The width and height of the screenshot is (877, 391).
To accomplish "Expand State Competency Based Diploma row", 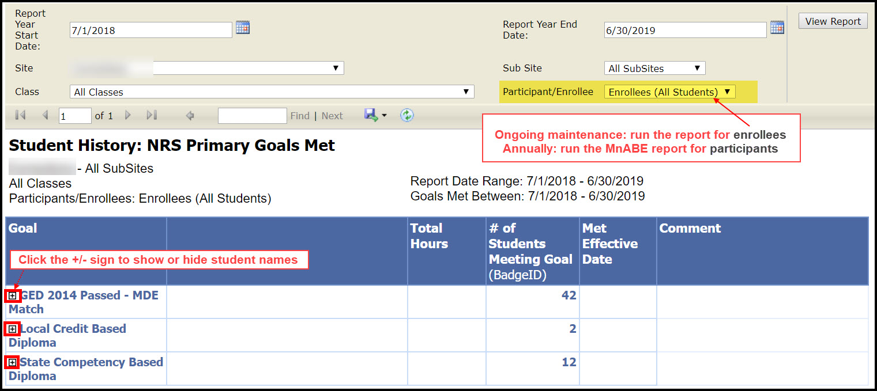I will pyautogui.click(x=13, y=362).
